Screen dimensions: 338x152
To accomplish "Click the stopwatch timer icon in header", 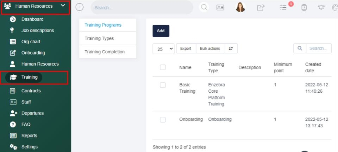I will [x=304, y=7].
